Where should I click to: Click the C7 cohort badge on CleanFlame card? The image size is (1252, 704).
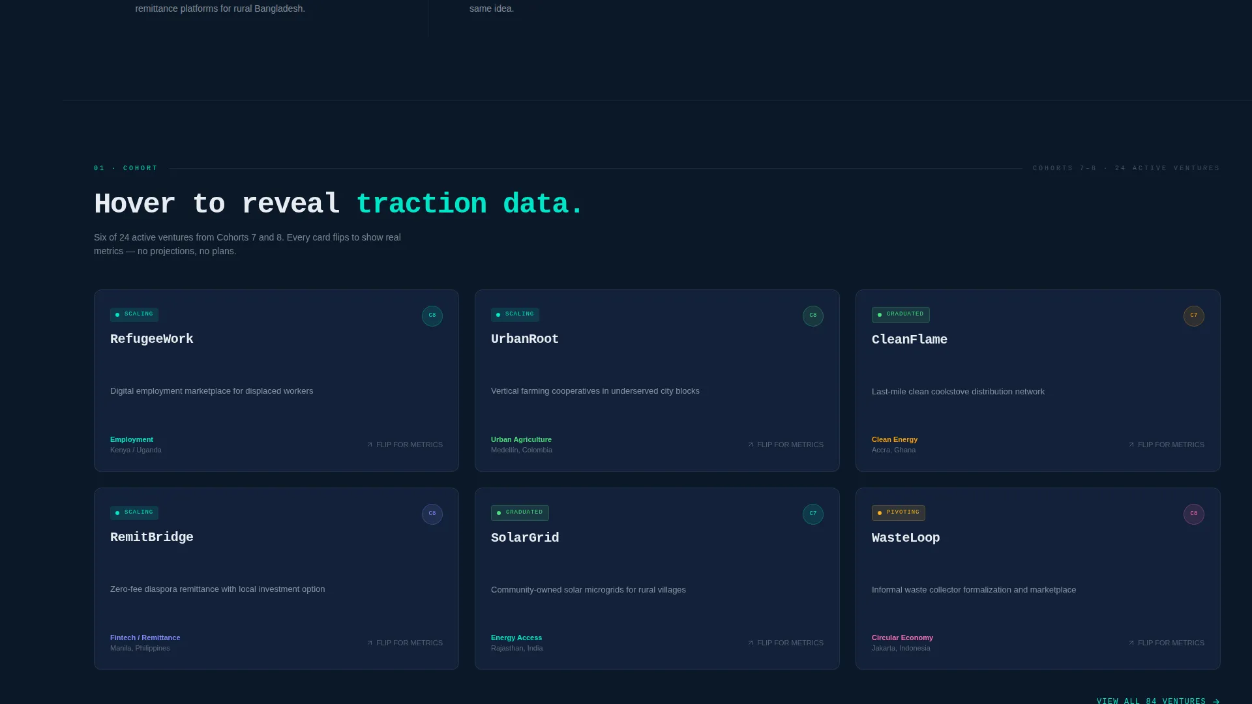(x=1194, y=316)
